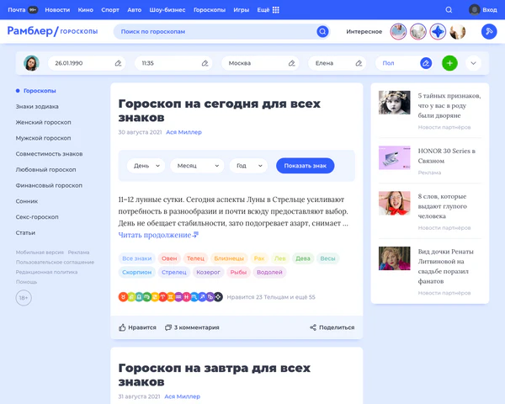Open the 3 комментария comments icon
The height and width of the screenshot is (404, 505).
[x=192, y=327]
